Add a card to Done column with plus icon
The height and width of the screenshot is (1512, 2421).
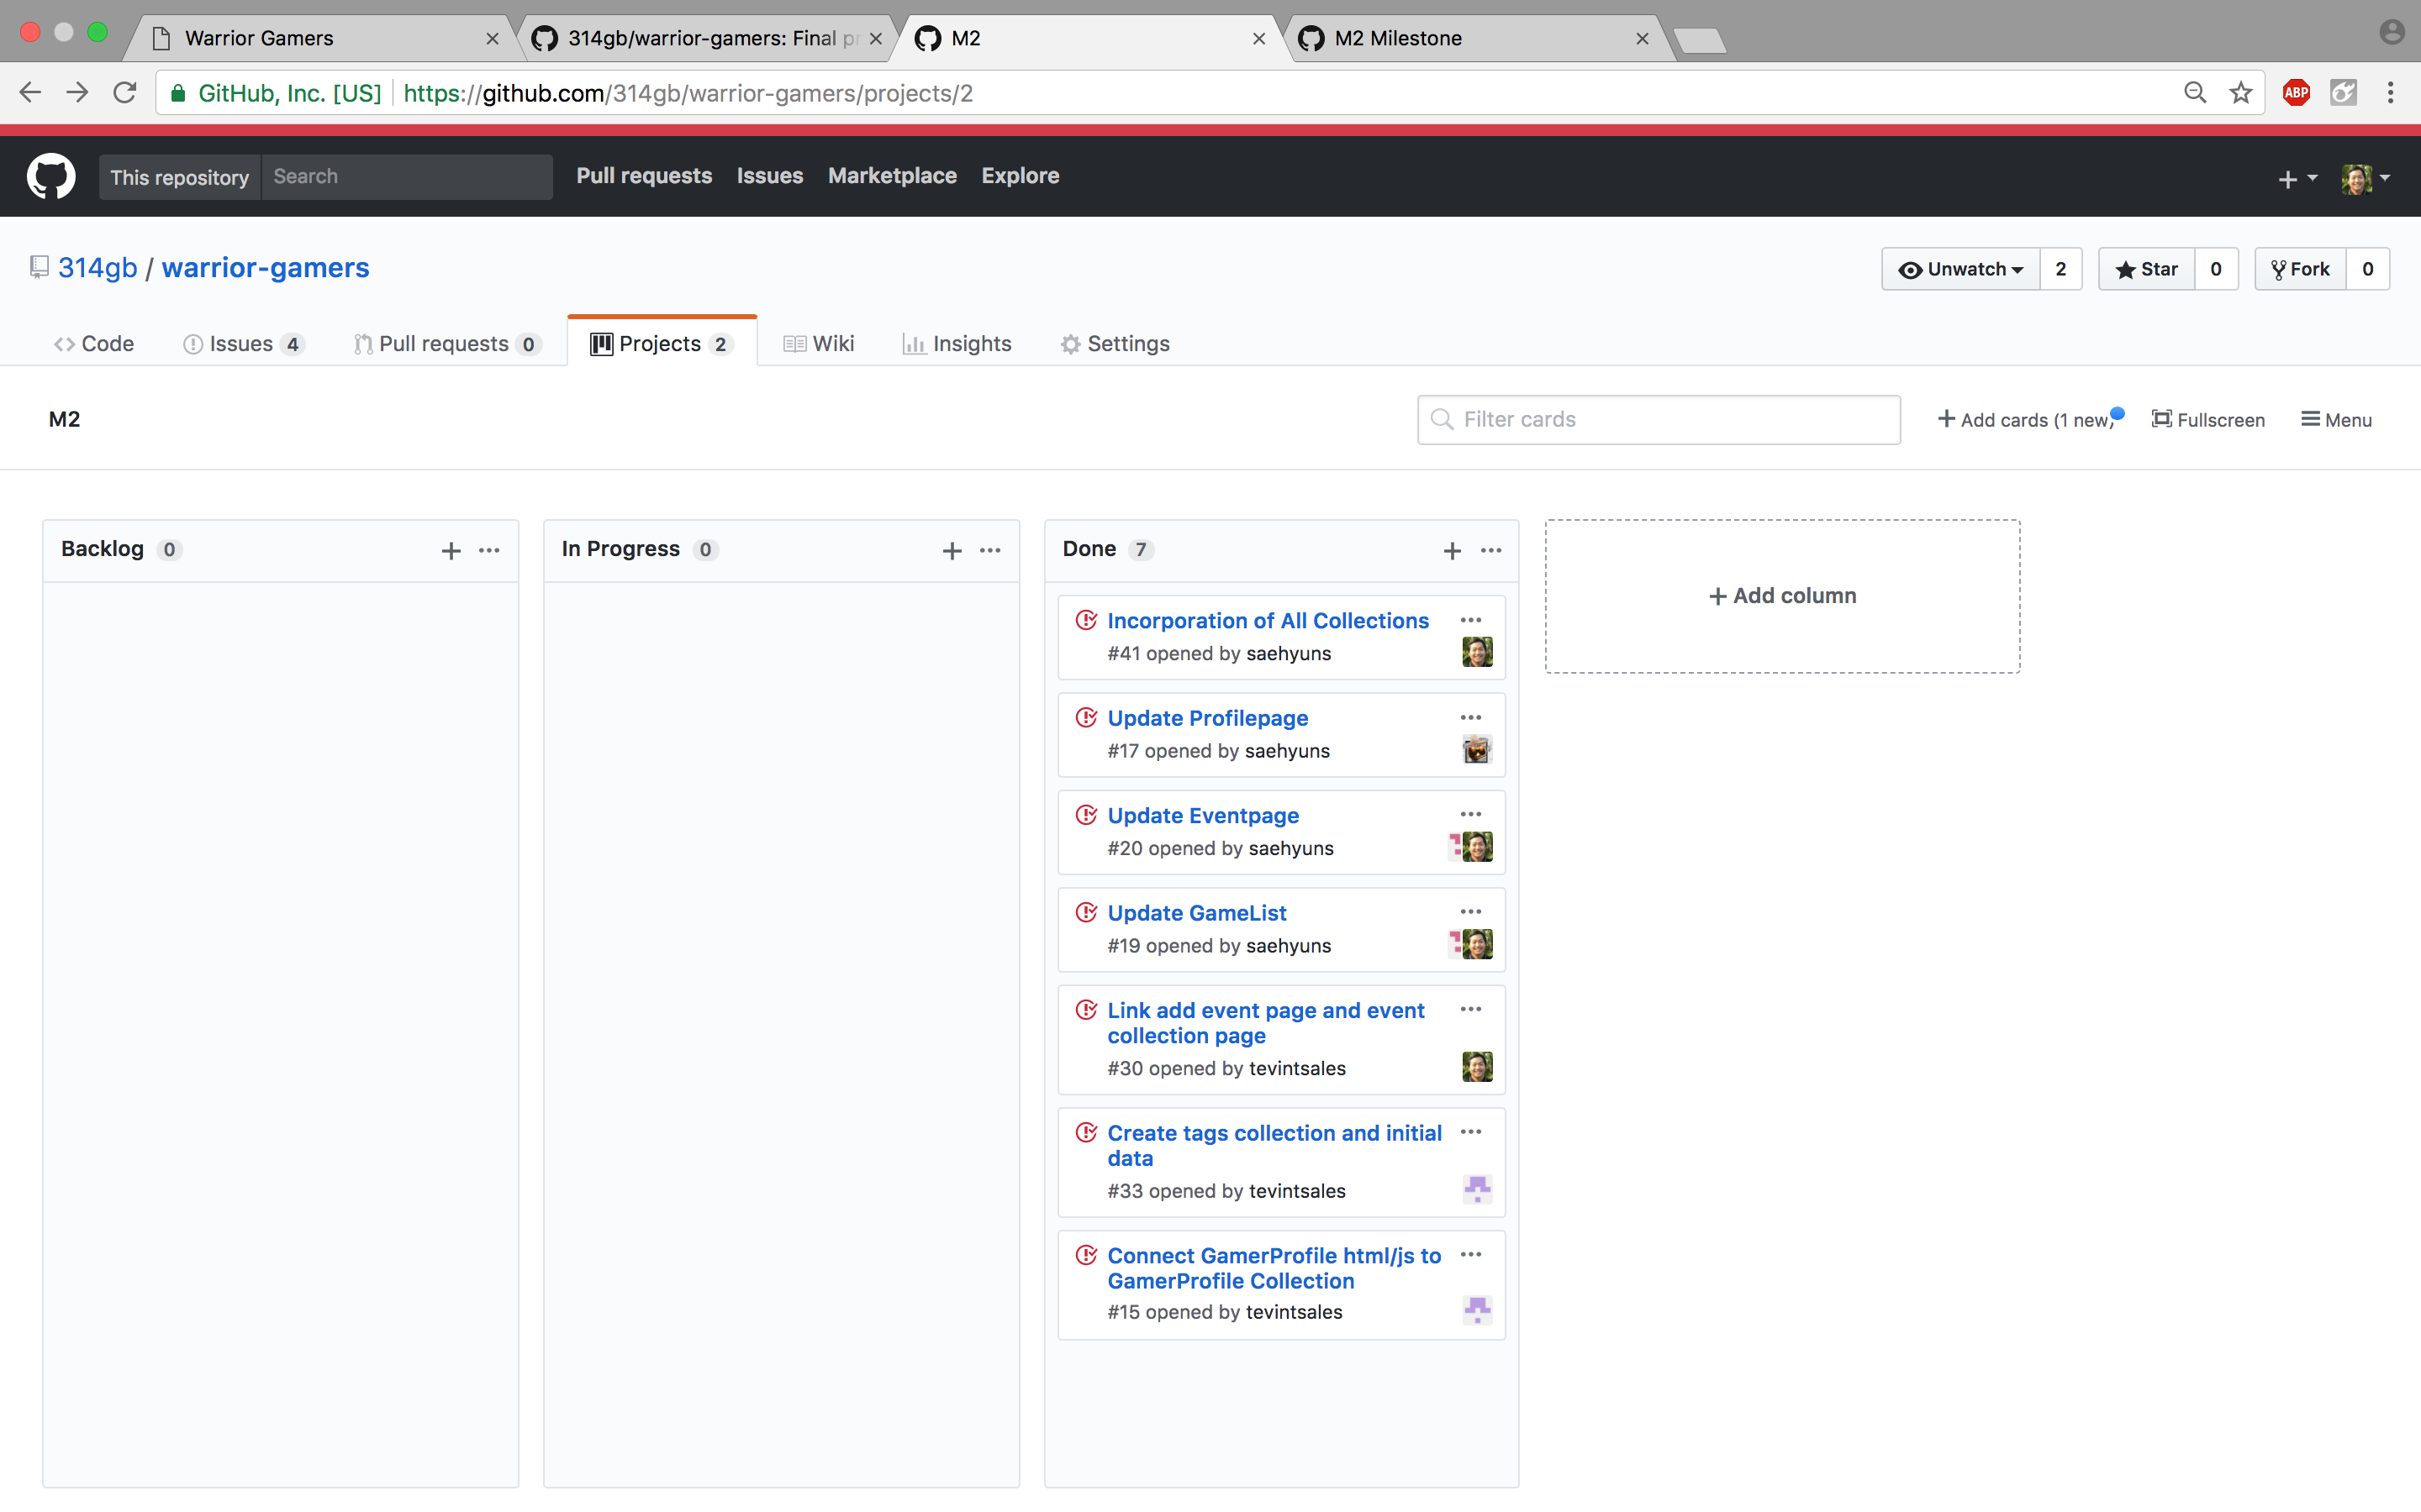tap(1453, 550)
